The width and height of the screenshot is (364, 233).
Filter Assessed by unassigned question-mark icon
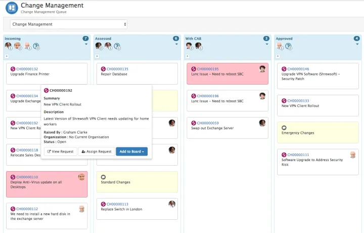[x=117, y=46]
